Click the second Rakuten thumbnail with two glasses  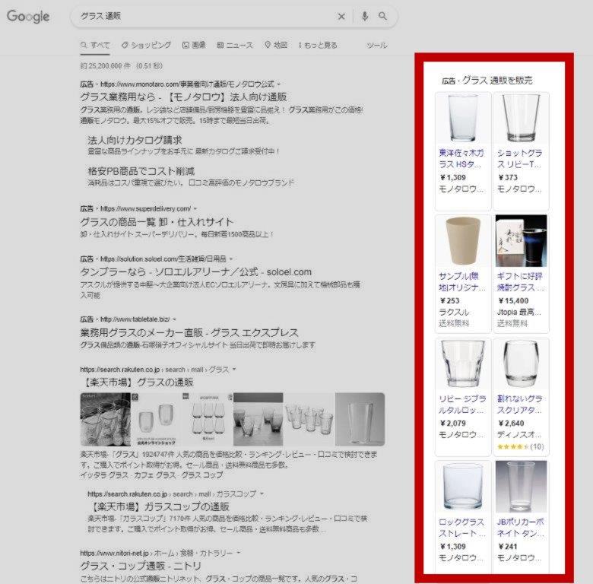(157, 420)
